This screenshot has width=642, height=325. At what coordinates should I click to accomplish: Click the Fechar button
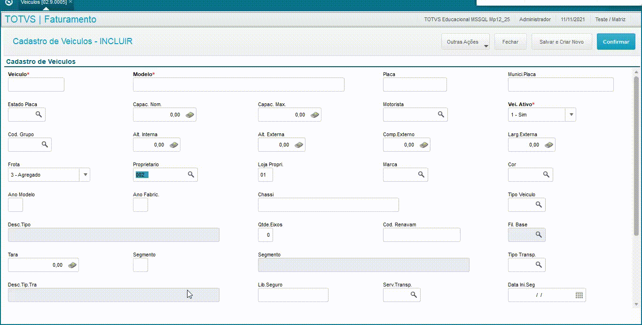point(510,42)
